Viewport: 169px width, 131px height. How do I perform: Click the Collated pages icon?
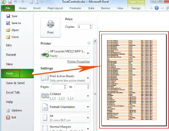tap(45, 96)
